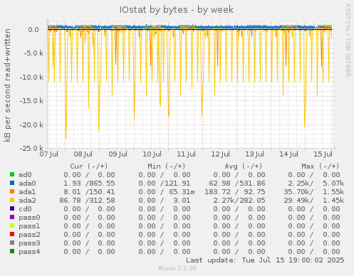Click the graph title 'IOstat by bytes - by week'

point(177,10)
